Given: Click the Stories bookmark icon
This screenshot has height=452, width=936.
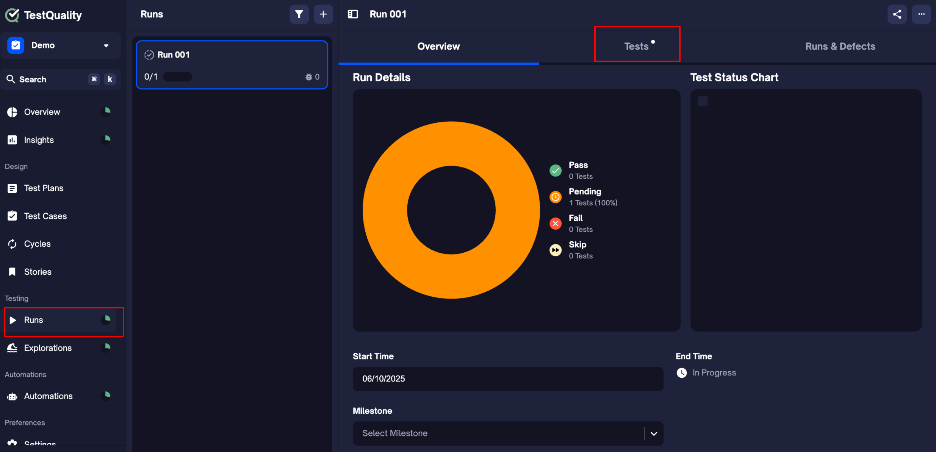Looking at the screenshot, I should pyautogui.click(x=12, y=272).
